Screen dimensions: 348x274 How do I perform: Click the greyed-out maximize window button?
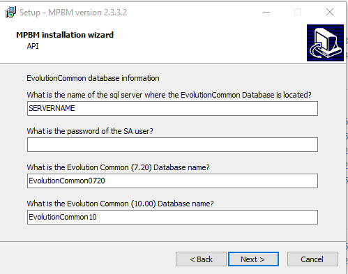coord(298,12)
